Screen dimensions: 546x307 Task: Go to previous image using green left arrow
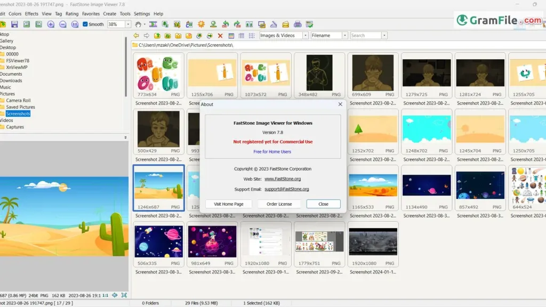click(27, 25)
